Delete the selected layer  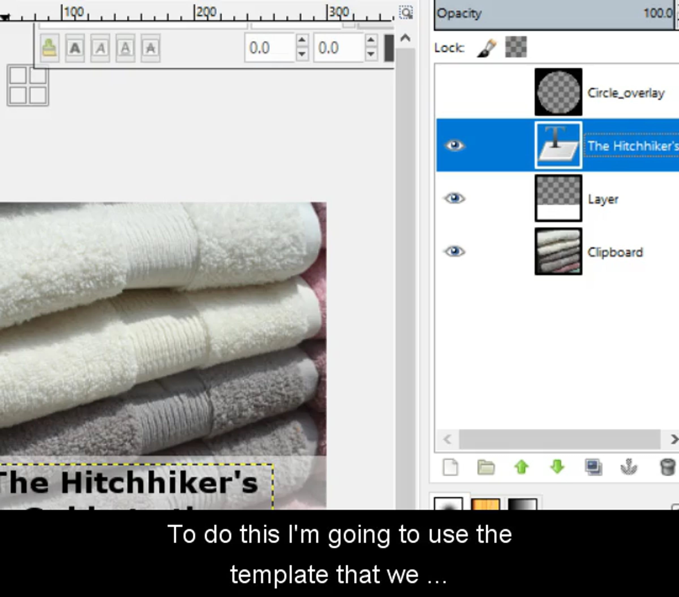tap(668, 467)
